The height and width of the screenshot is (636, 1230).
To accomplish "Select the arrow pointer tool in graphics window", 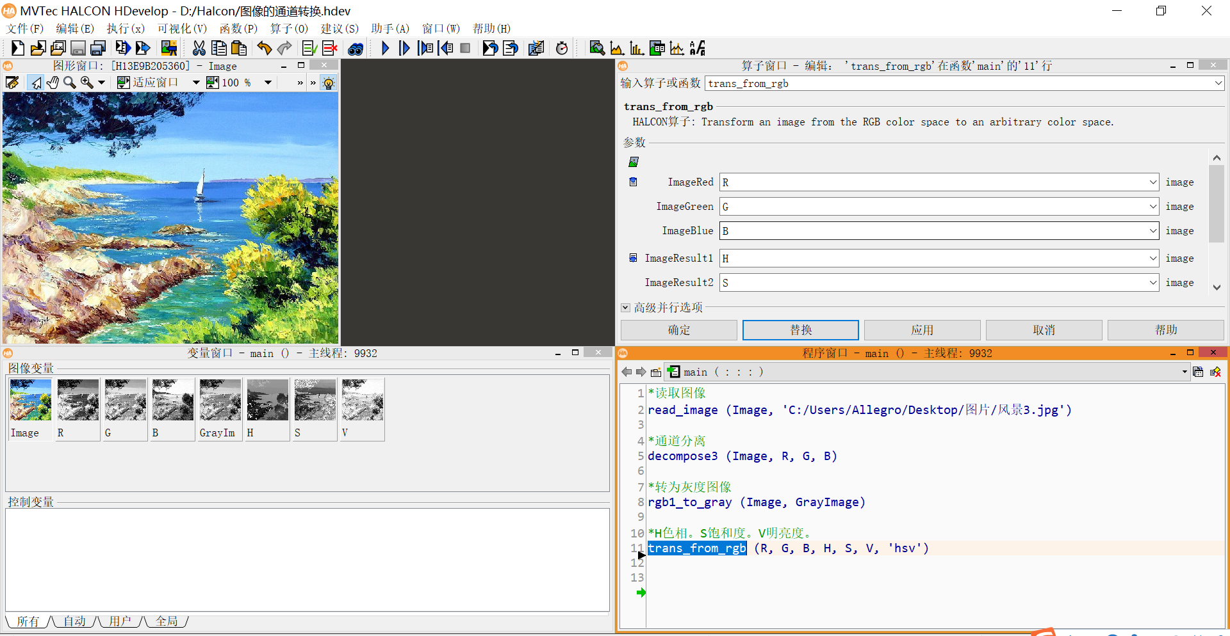I will point(36,83).
